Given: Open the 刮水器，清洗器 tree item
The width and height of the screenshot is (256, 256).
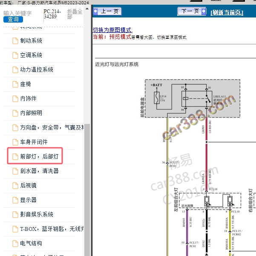Looking at the screenshot, I should pyautogui.click(x=39, y=171).
